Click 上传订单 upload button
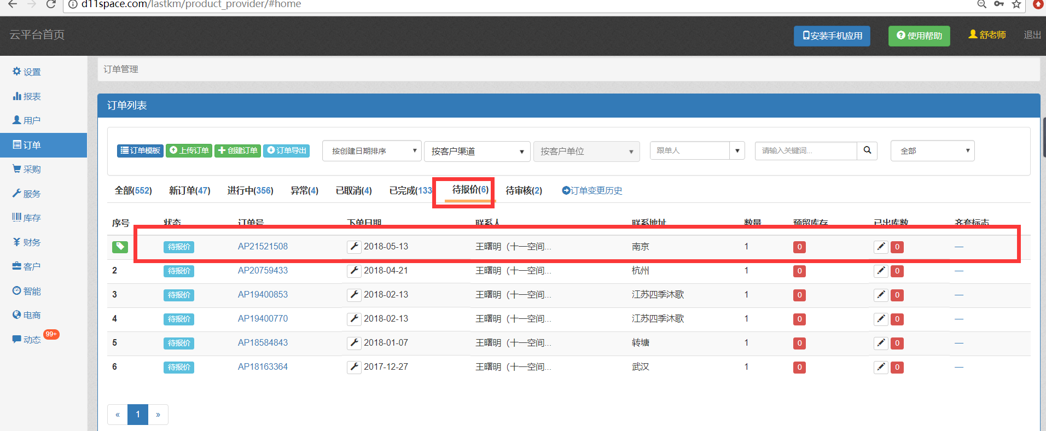 [189, 150]
